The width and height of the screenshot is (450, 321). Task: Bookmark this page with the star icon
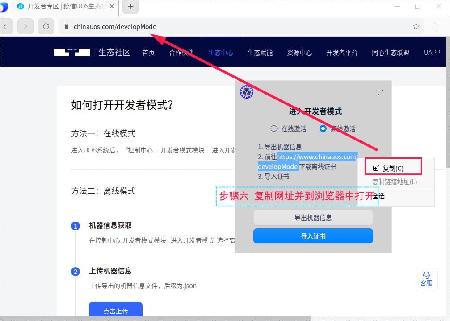[x=416, y=27]
